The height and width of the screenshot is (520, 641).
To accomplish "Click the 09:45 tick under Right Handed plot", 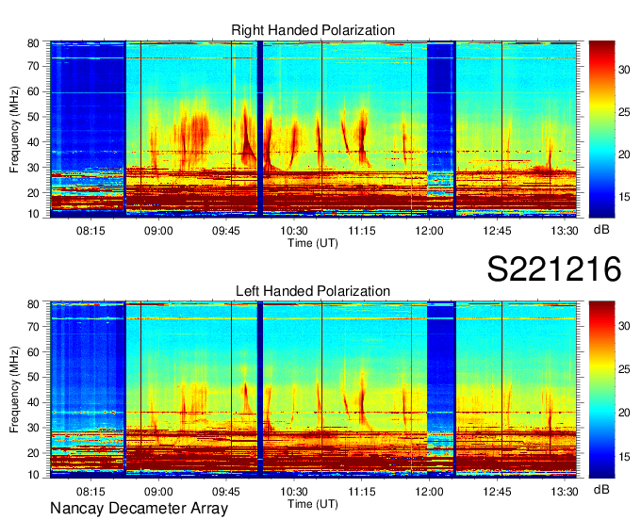I will click(x=226, y=231).
